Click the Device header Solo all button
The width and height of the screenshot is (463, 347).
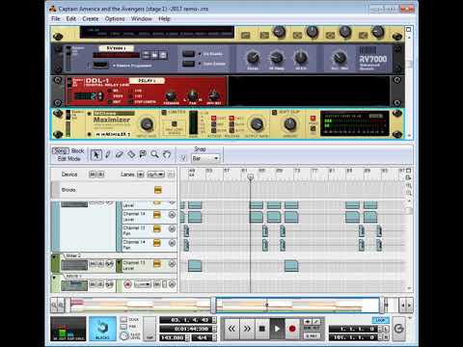(100, 174)
